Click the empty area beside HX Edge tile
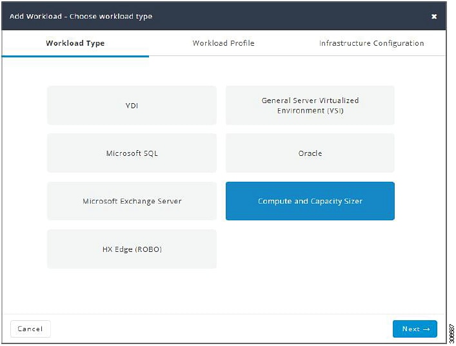The height and width of the screenshot is (346, 456). [310, 249]
